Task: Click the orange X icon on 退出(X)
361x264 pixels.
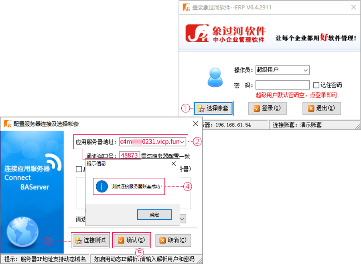Action: point(311,108)
